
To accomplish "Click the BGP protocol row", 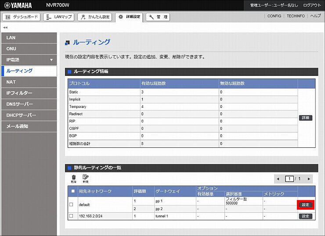I will [183, 136].
